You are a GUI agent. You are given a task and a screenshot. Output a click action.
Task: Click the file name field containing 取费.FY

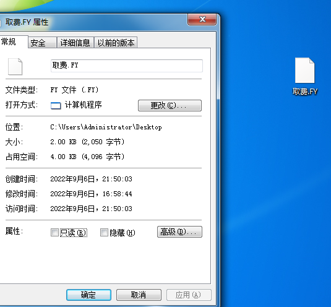pos(127,66)
